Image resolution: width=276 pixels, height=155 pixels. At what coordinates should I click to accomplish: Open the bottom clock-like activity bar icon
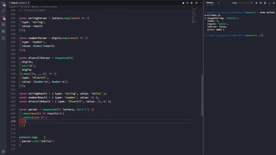(x=3, y=38)
